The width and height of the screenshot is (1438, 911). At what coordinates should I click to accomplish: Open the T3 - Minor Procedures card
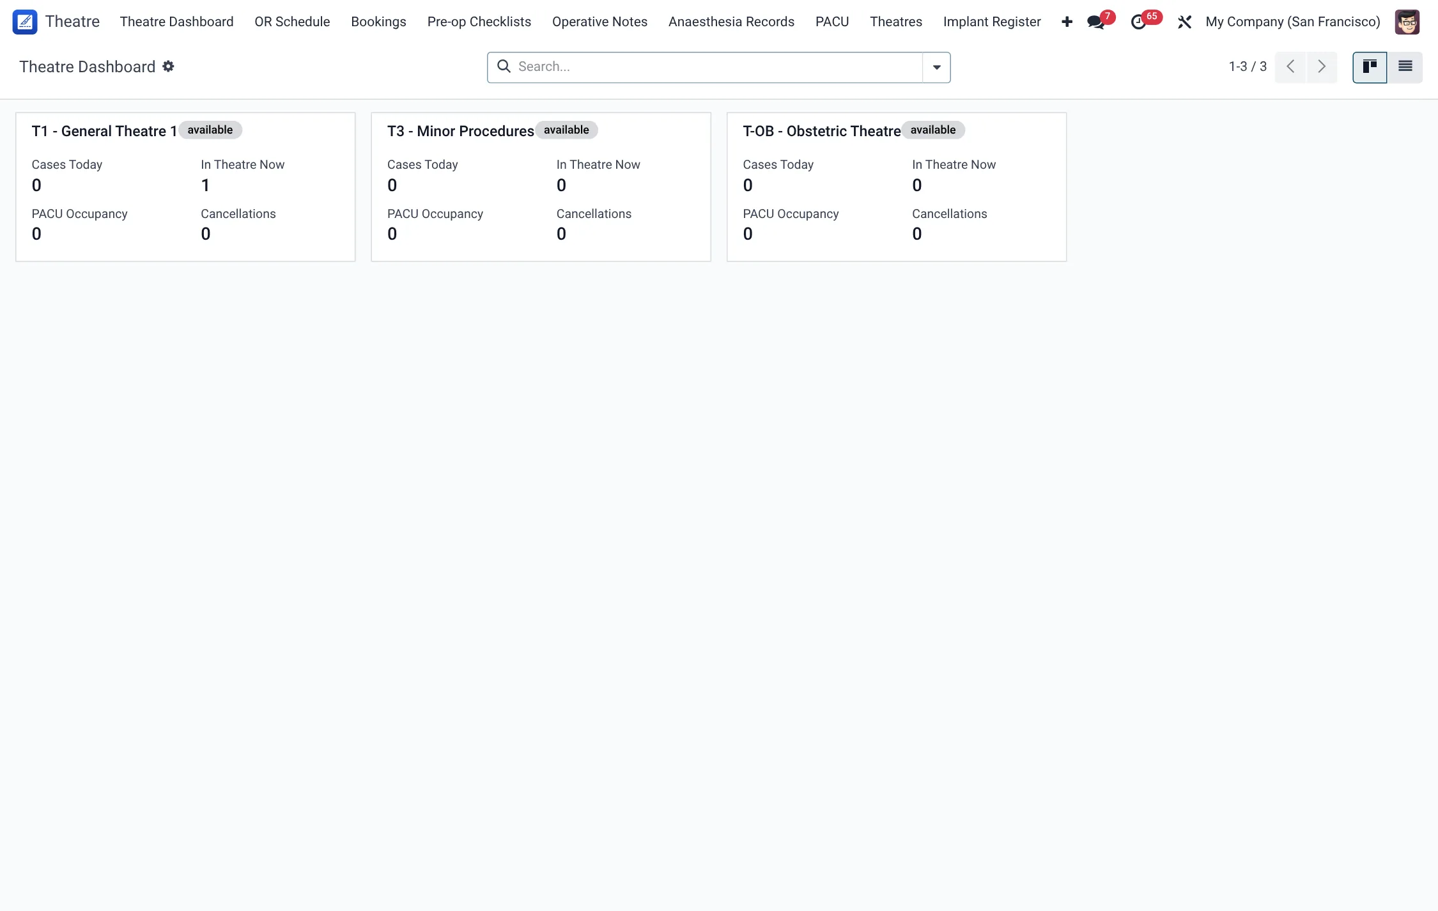coord(541,187)
